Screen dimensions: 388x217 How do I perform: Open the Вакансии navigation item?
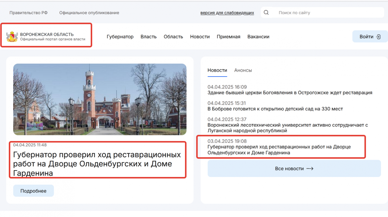coord(258,37)
